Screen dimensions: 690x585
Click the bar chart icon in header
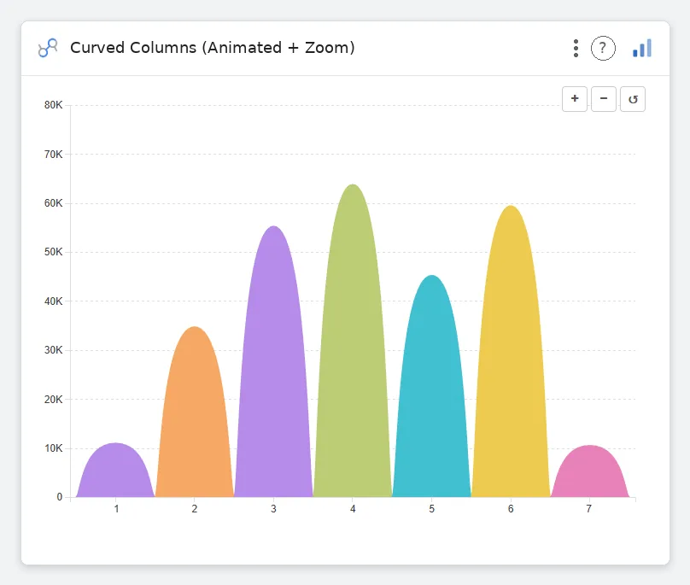click(642, 48)
